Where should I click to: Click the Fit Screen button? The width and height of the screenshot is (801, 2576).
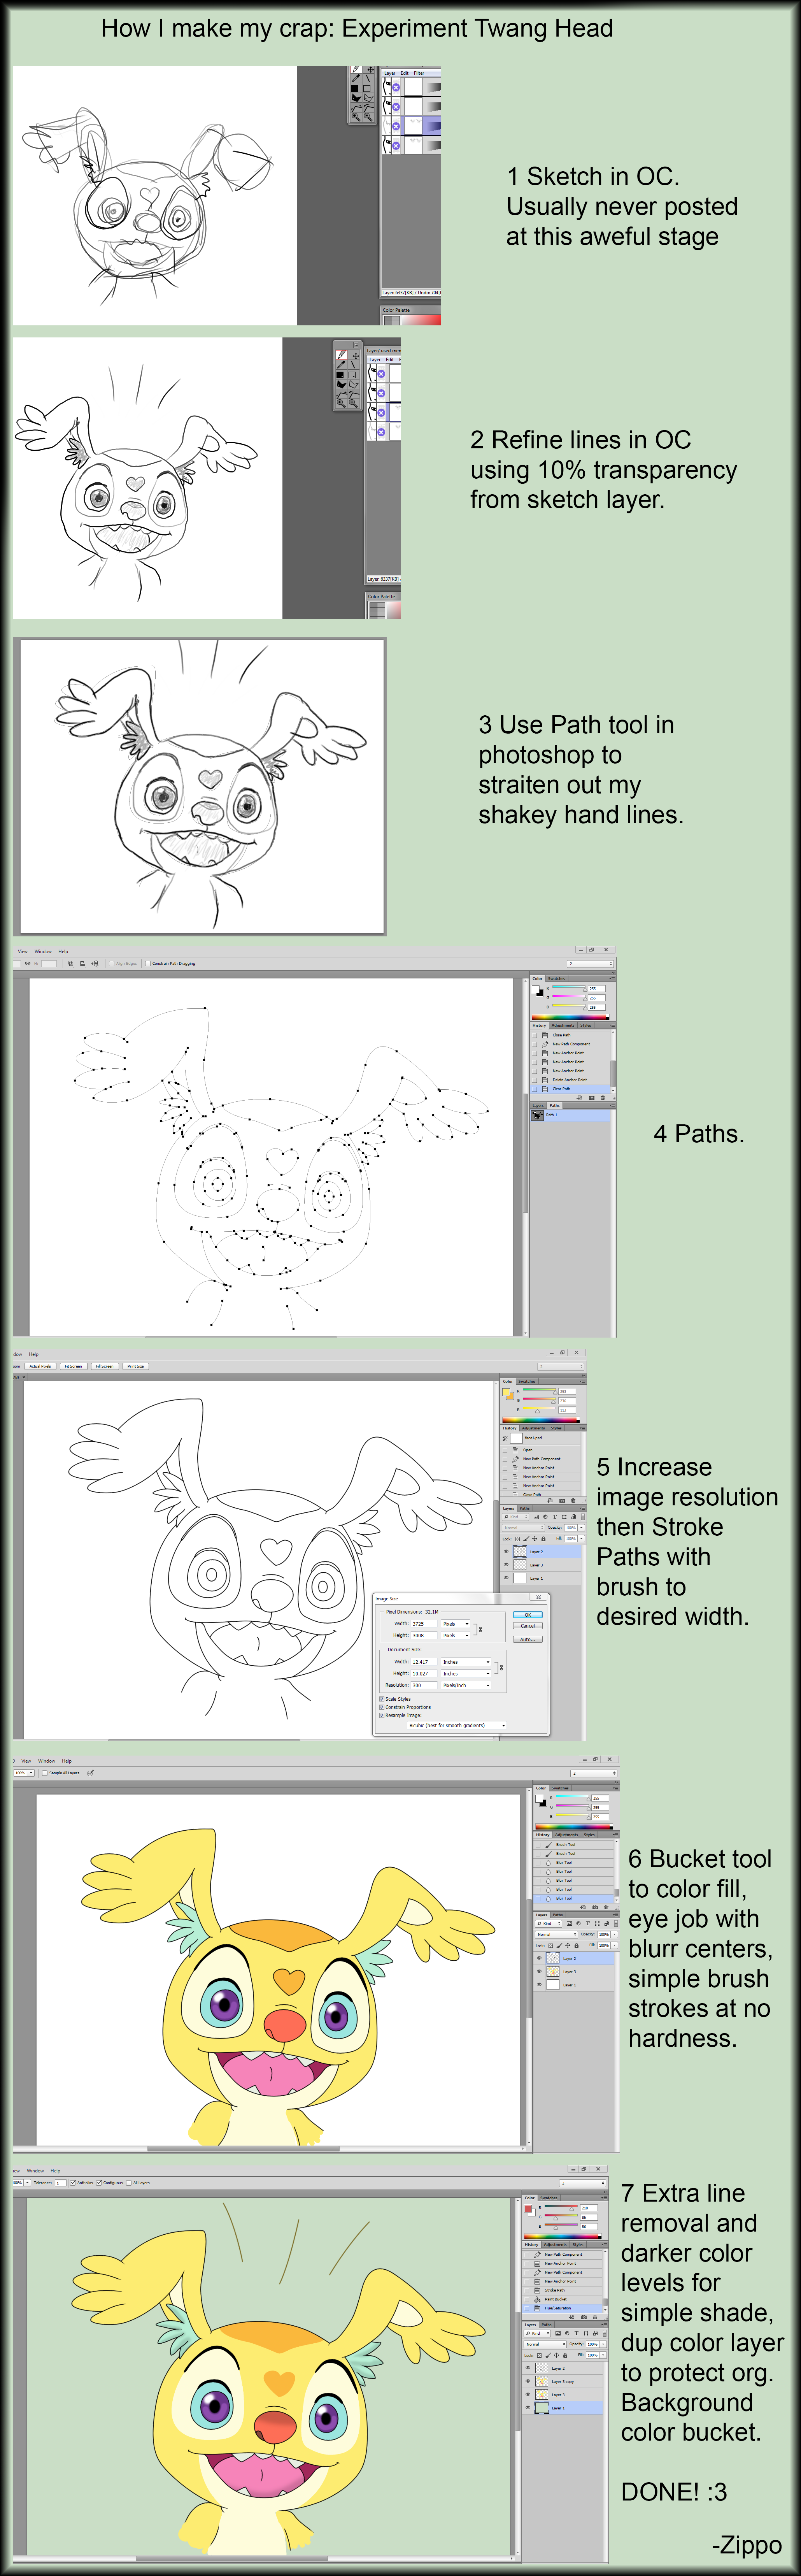(x=74, y=1366)
